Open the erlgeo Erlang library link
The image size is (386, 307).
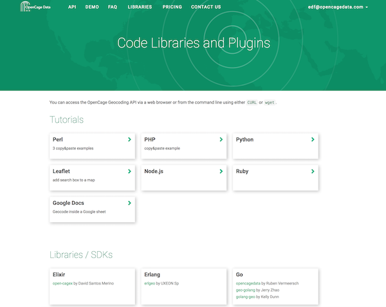[150, 283]
